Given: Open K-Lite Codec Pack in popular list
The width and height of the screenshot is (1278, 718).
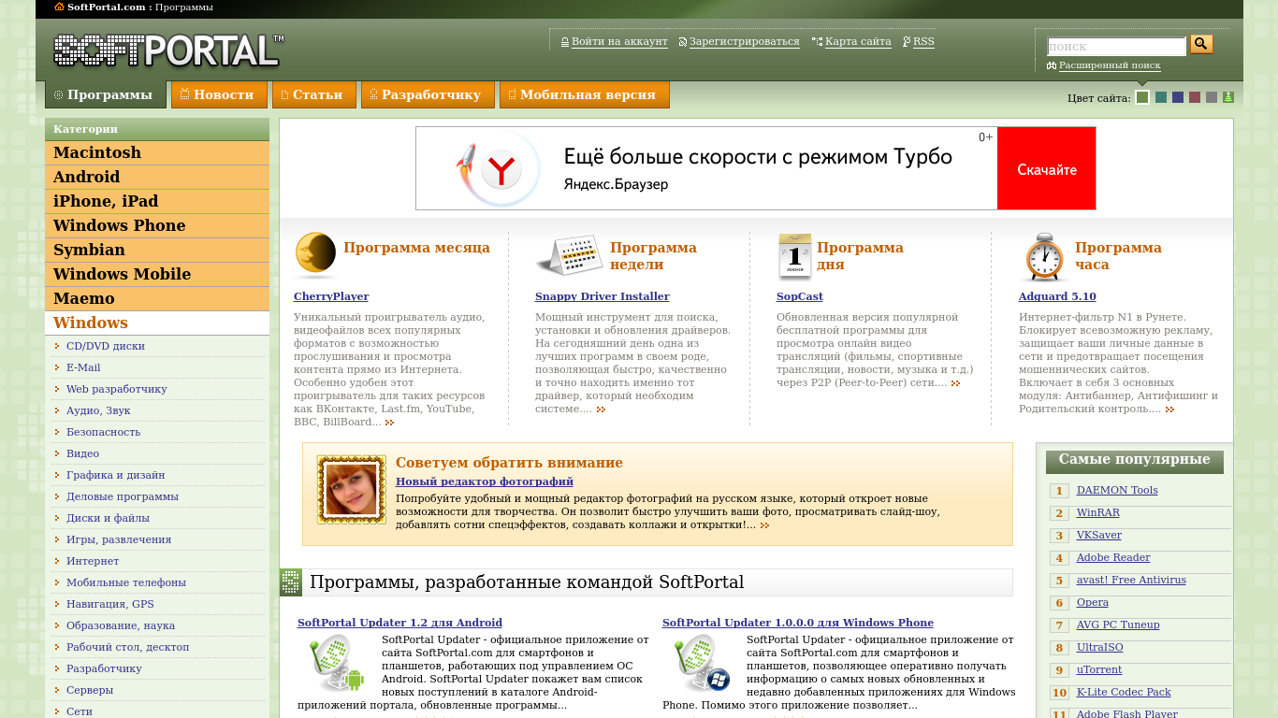Looking at the screenshot, I should tap(1124, 692).
